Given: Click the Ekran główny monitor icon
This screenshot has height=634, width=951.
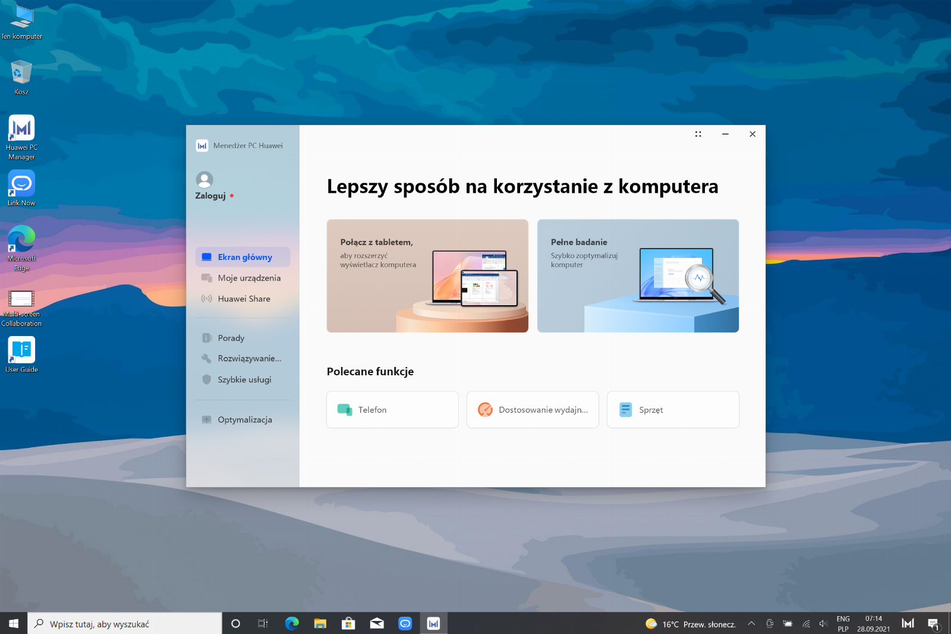Looking at the screenshot, I should pos(207,257).
